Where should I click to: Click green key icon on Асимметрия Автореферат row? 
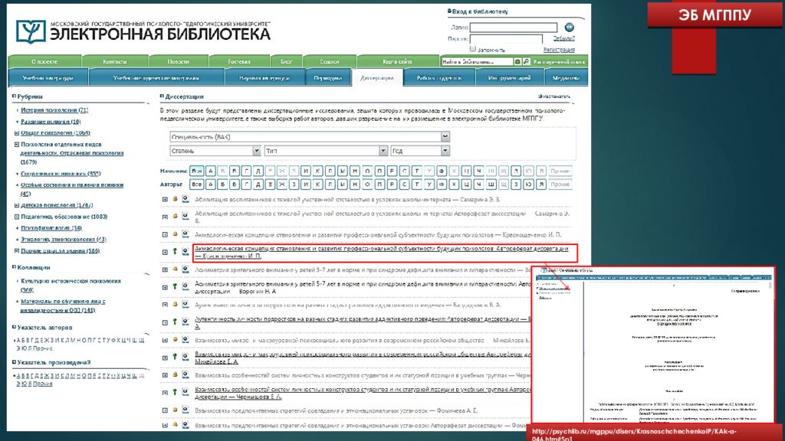pyautogui.click(x=175, y=287)
